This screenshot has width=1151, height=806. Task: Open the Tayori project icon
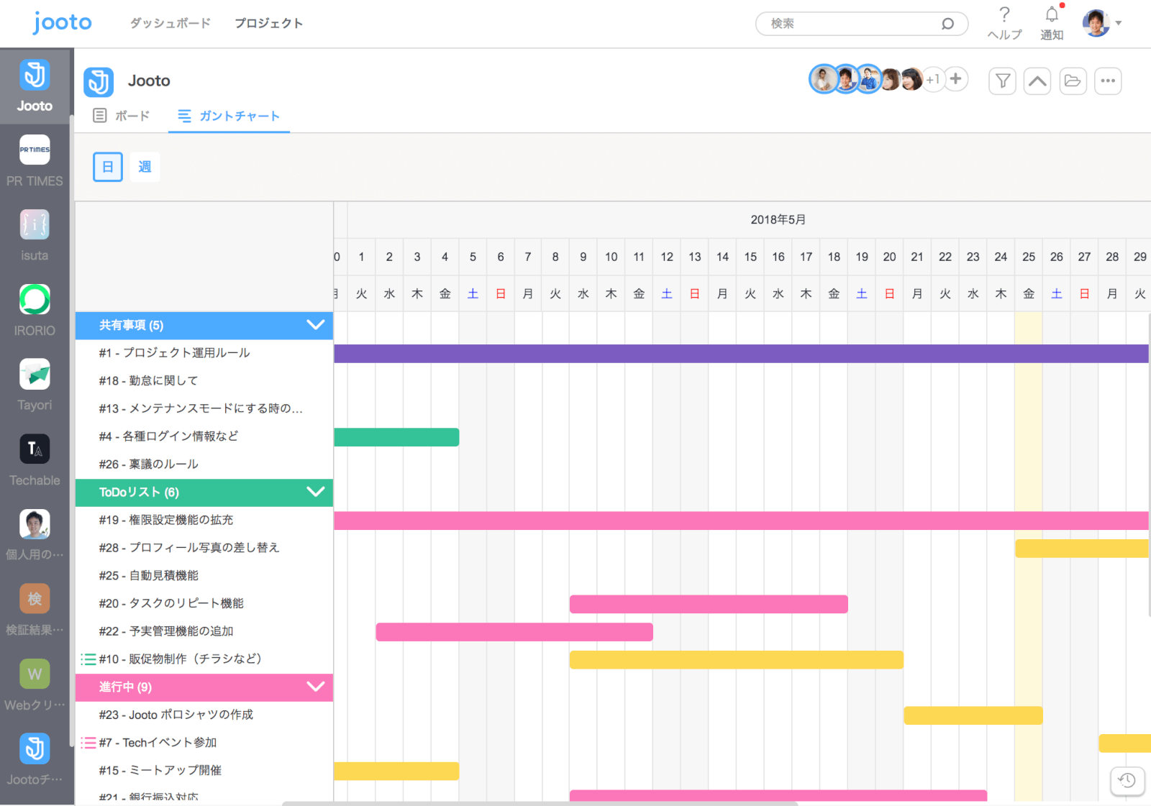pos(35,374)
